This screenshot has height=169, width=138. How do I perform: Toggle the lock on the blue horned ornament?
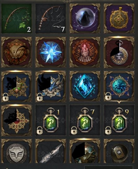40,97
